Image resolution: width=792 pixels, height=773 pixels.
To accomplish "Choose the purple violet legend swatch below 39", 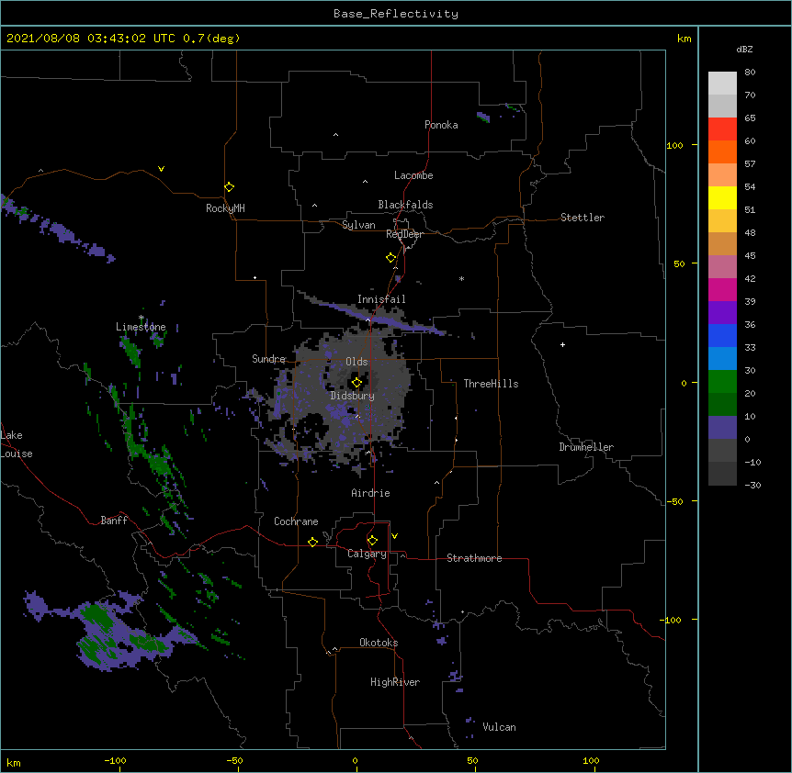I will pos(722,313).
